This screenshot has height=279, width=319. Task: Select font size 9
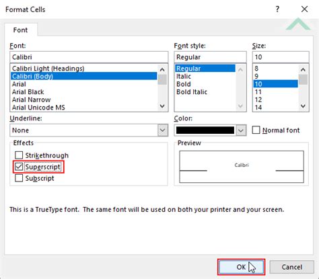275,76
